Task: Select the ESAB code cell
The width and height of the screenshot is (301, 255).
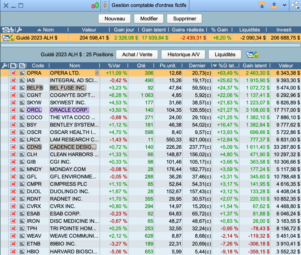Action: [x=34, y=214]
